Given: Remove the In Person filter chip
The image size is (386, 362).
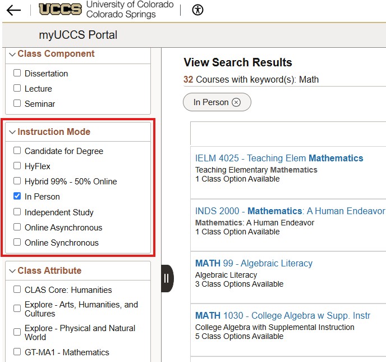Looking at the screenshot, I should point(236,102).
